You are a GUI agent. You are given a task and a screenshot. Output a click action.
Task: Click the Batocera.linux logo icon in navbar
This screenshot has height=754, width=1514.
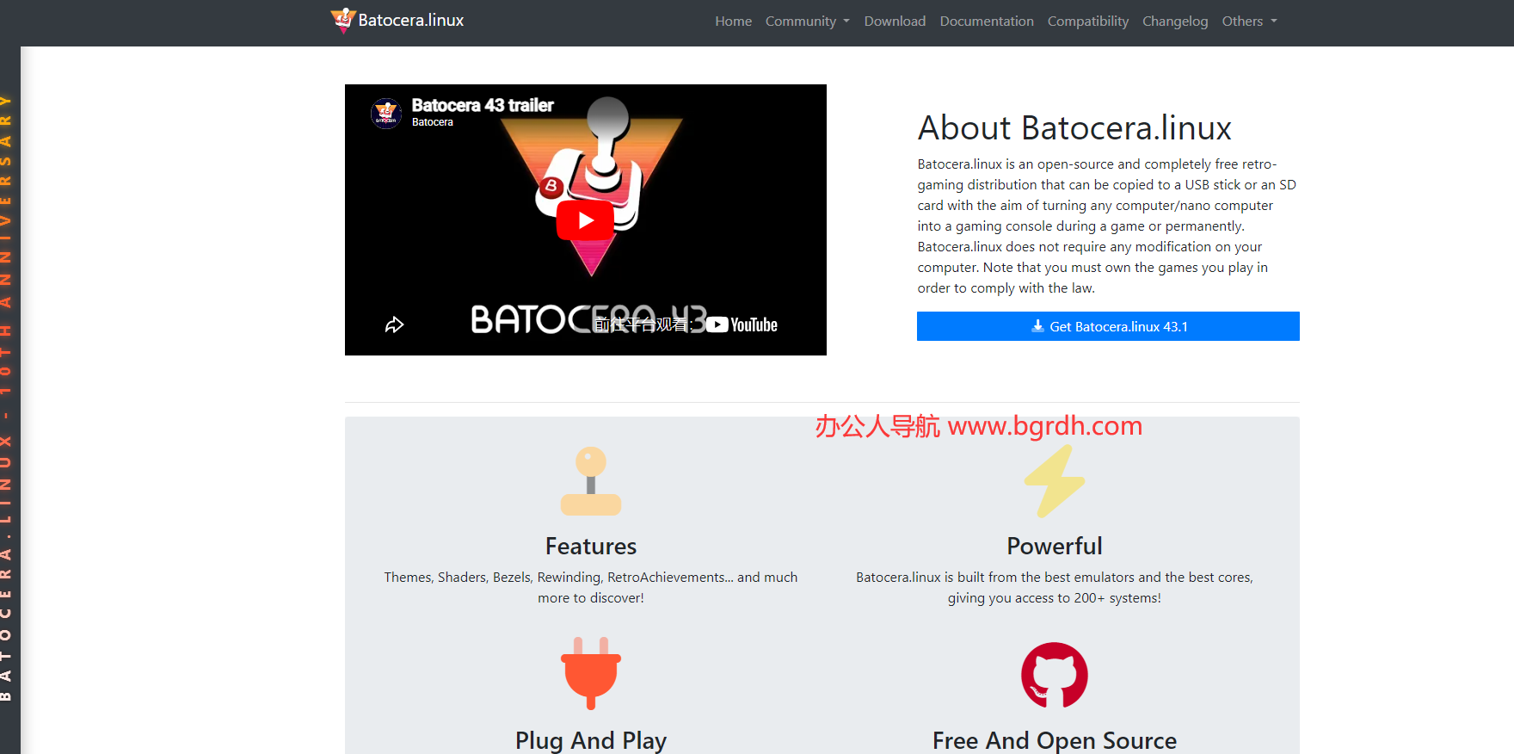(343, 20)
